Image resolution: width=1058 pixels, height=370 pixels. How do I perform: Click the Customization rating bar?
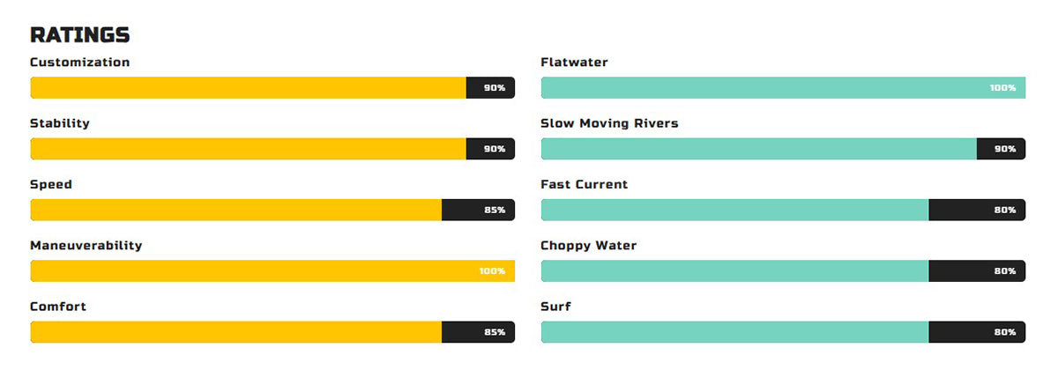click(x=272, y=88)
